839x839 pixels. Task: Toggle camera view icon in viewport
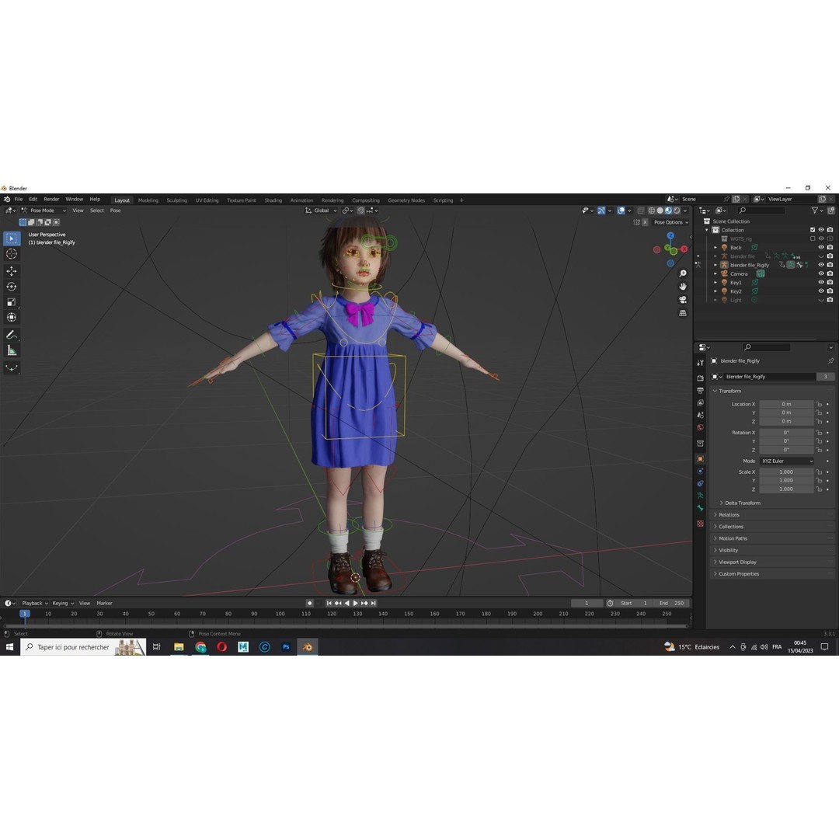coord(683,300)
